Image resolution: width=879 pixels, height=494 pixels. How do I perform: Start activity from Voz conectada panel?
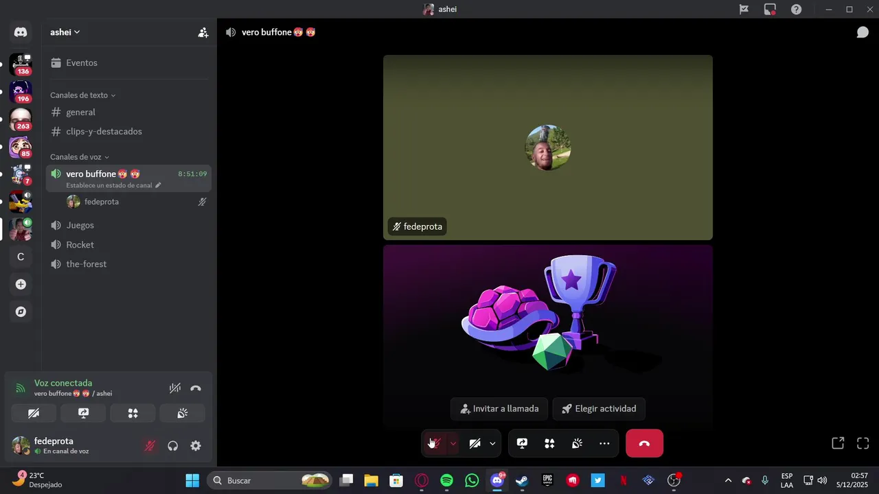pyautogui.click(x=133, y=413)
